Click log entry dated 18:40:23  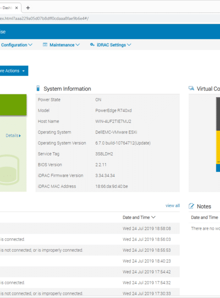(x=90, y=261)
